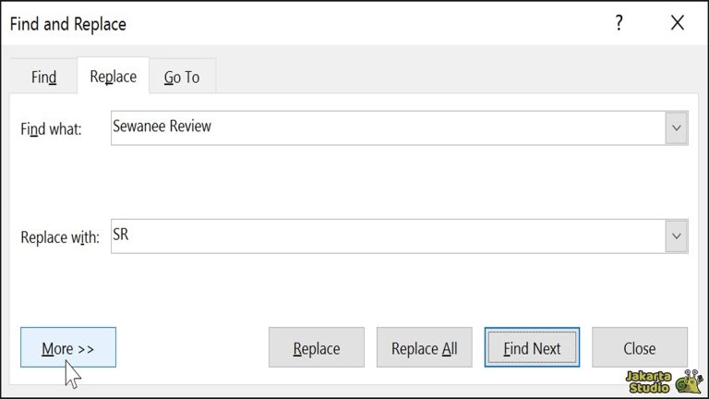Close the Find and Replace dialog with X
Screen dimensions: 709x399
pyautogui.click(x=678, y=24)
